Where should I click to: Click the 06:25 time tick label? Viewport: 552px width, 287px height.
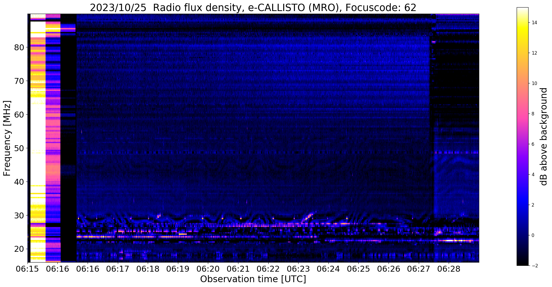(358, 268)
